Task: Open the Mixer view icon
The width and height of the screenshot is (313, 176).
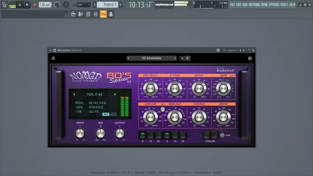Action: coord(95,14)
